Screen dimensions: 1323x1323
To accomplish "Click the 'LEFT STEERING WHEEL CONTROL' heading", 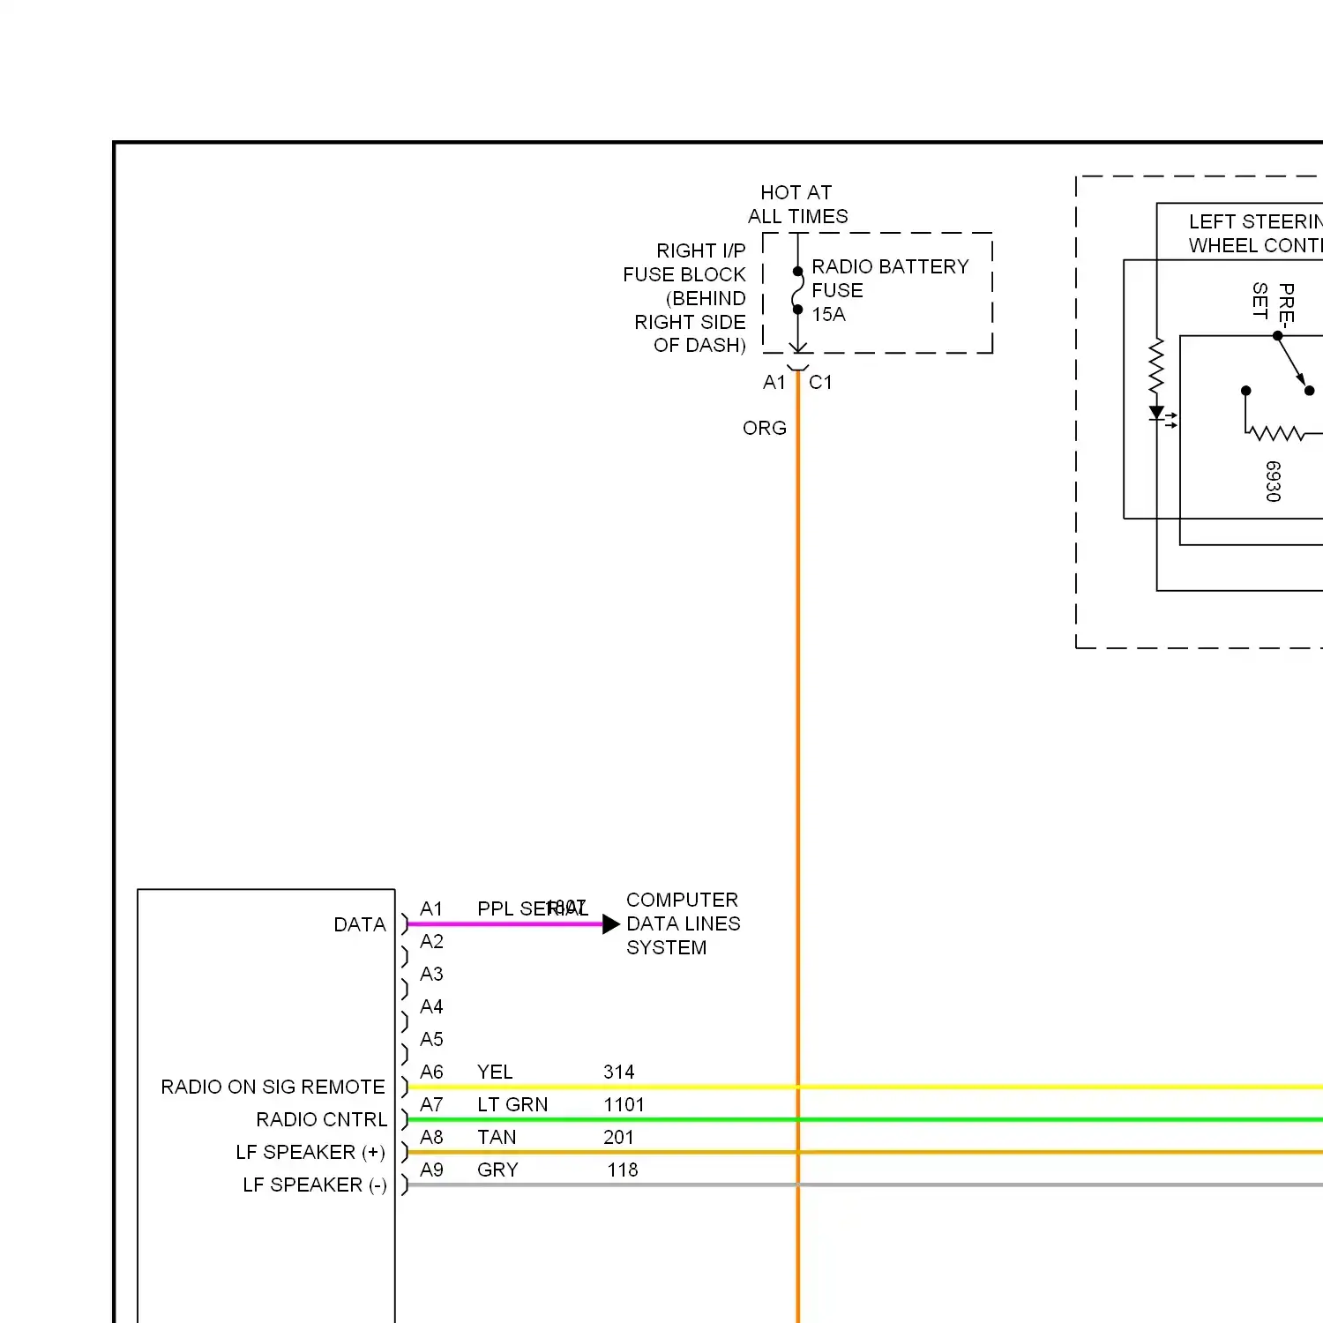I will [1255, 234].
